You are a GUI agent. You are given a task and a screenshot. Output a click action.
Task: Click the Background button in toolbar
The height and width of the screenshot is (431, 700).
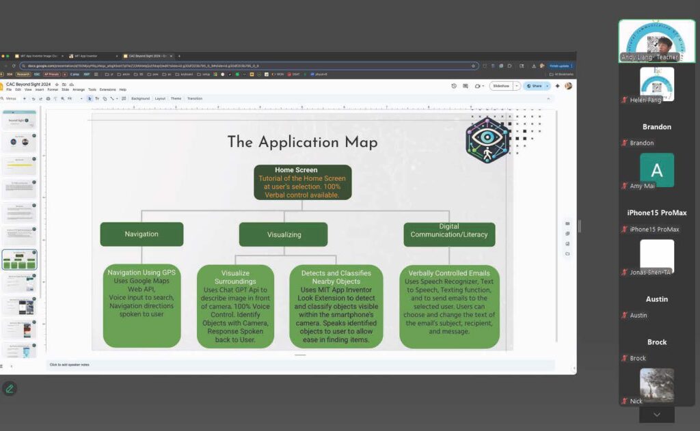tap(140, 98)
